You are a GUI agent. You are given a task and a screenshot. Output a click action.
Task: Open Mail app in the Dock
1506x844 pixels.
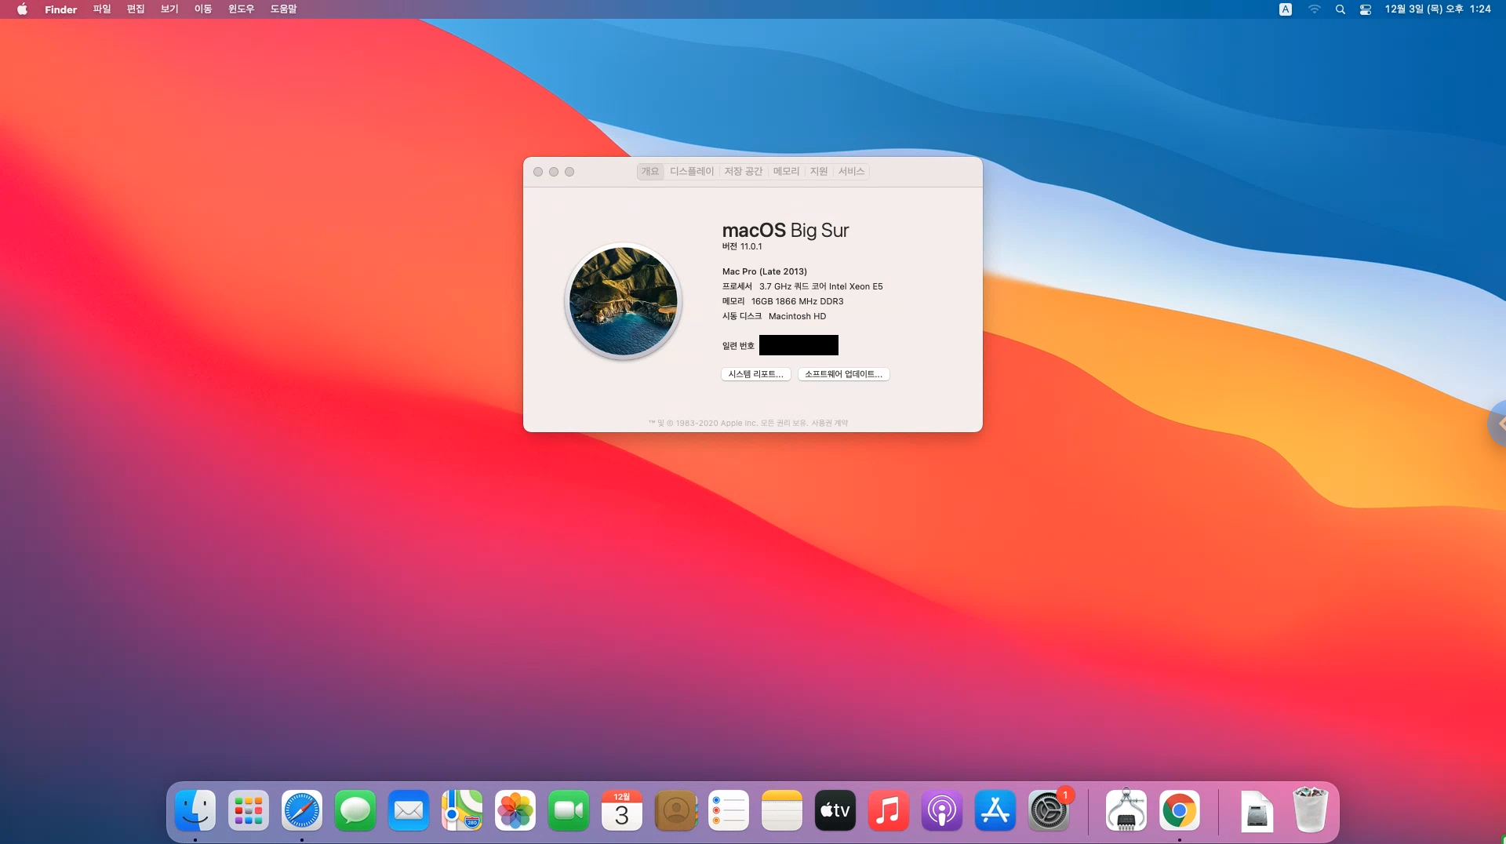point(409,810)
